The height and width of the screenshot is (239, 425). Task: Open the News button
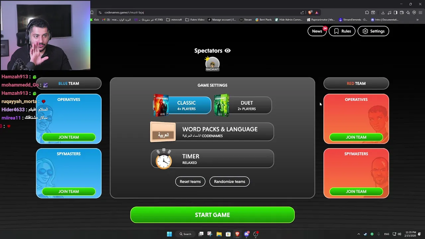(317, 31)
